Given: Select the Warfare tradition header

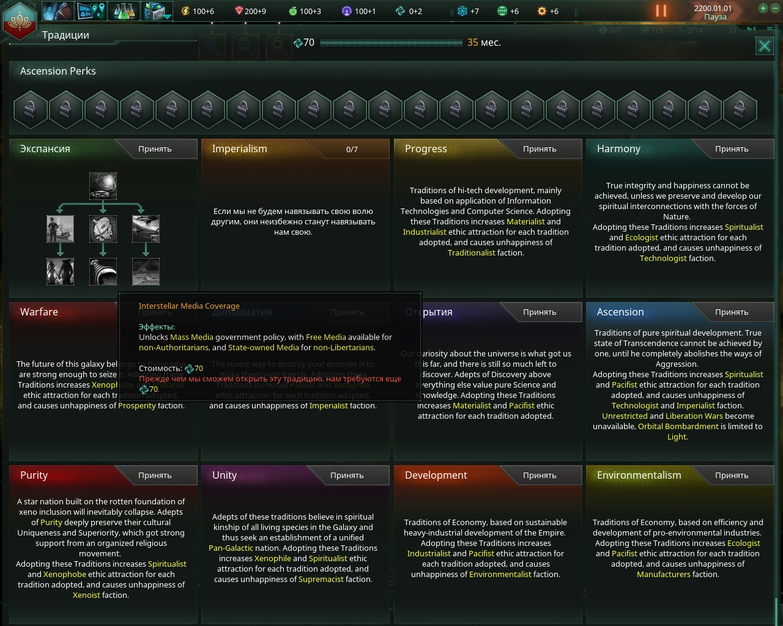Looking at the screenshot, I should point(39,312).
